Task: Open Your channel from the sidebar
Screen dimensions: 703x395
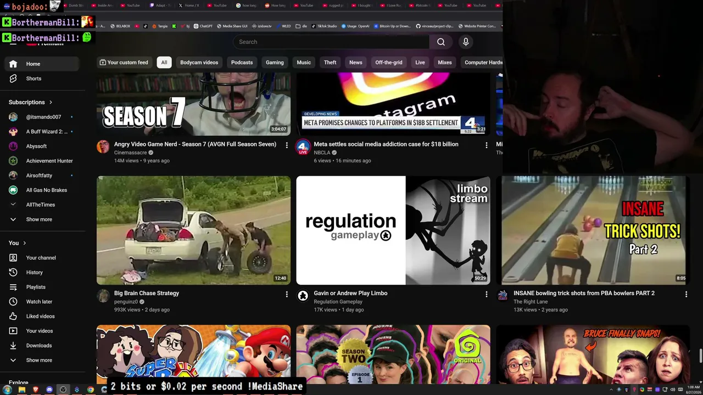Action: tap(42, 258)
